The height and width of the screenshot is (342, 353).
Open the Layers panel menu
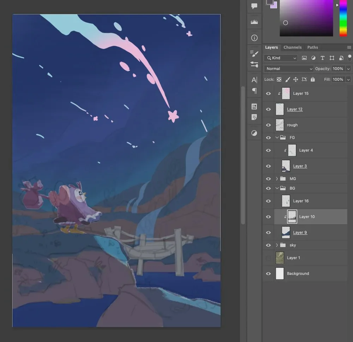(x=349, y=47)
